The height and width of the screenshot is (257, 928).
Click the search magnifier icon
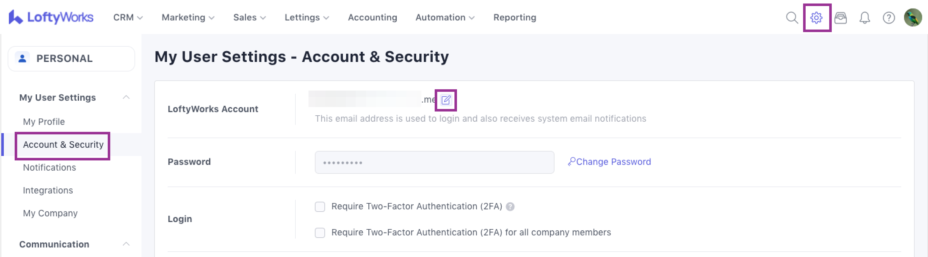(x=792, y=17)
